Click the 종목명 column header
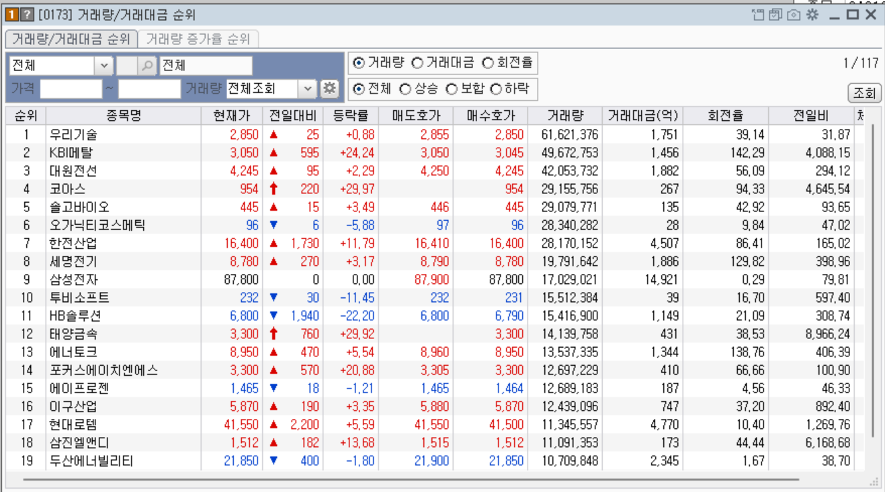 coord(124,115)
